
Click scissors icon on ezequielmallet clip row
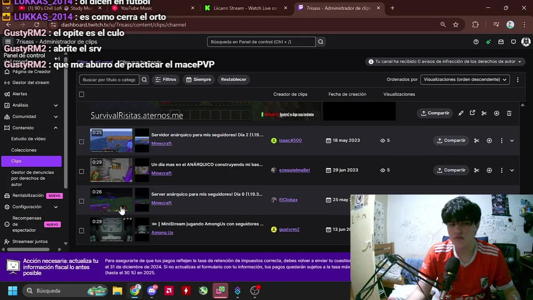[x=477, y=170]
